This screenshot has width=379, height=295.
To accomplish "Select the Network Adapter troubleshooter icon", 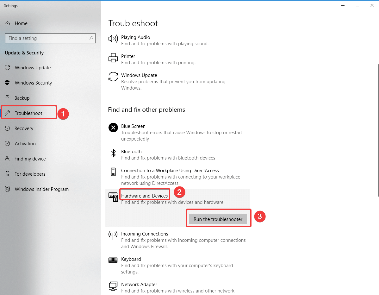I will (113, 286).
